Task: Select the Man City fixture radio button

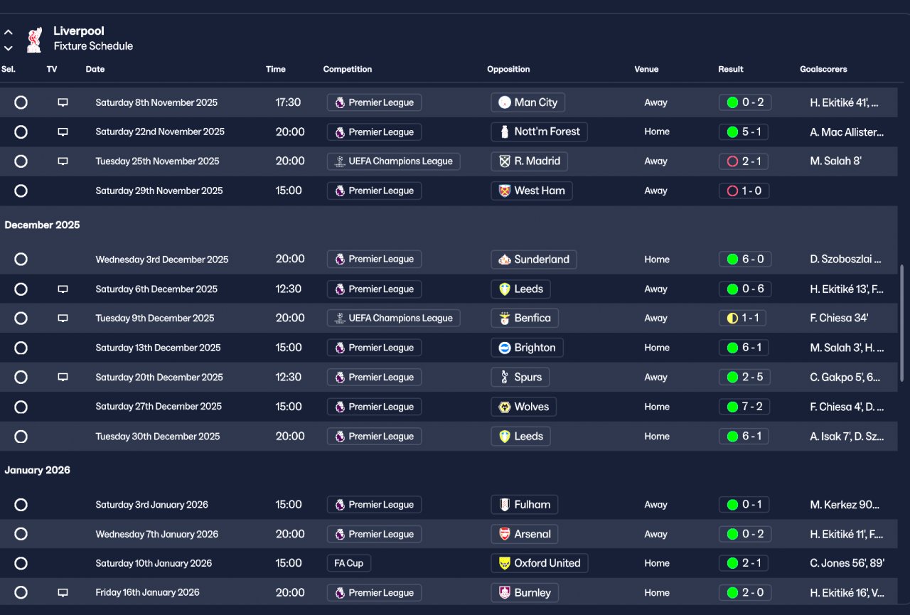Action: click(21, 102)
